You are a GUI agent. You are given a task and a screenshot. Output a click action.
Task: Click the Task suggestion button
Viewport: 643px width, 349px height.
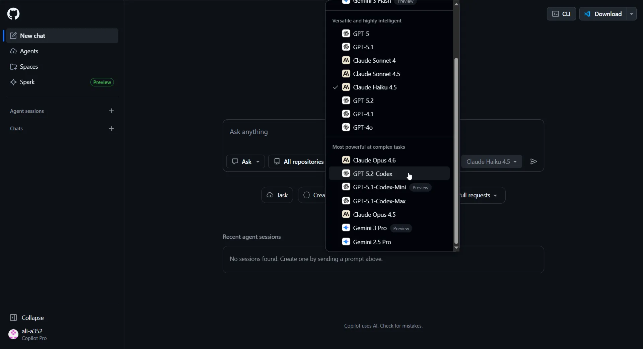point(277,195)
